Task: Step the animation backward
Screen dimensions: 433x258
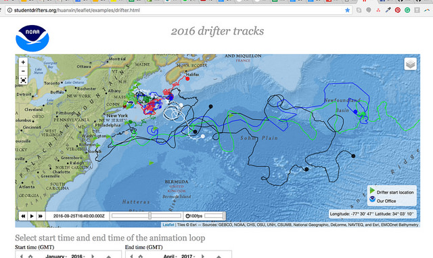Action: (23, 216)
